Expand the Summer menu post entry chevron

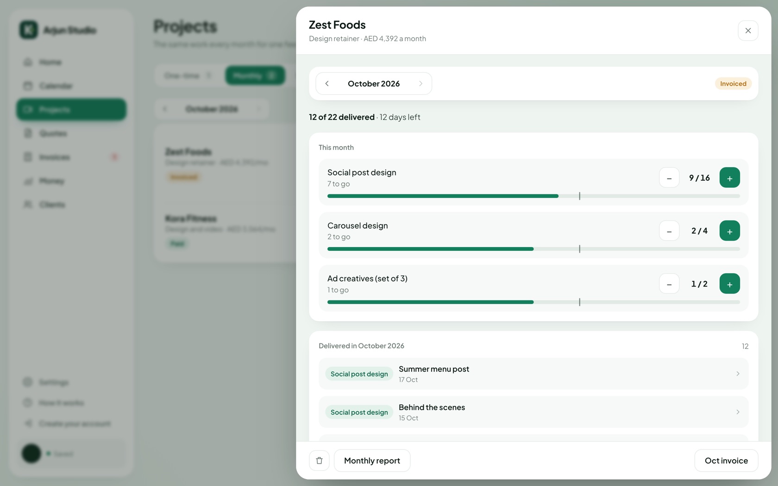point(738,374)
